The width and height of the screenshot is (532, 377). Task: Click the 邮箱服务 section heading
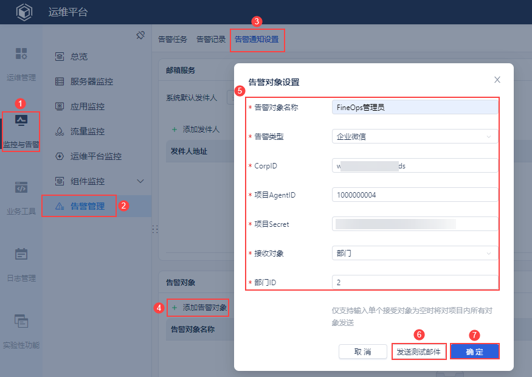point(181,71)
